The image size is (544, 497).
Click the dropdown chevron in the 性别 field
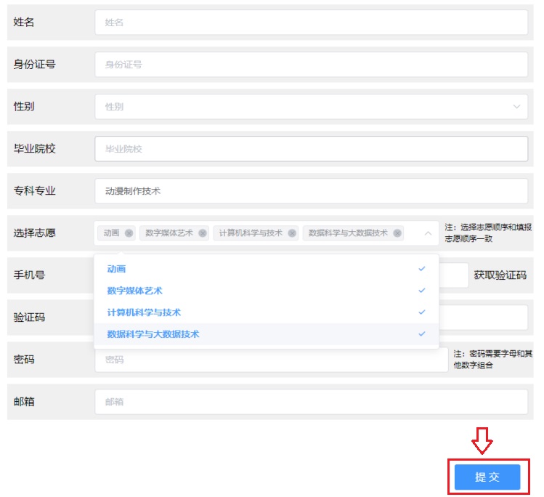pyautogui.click(x=516, y=107)
